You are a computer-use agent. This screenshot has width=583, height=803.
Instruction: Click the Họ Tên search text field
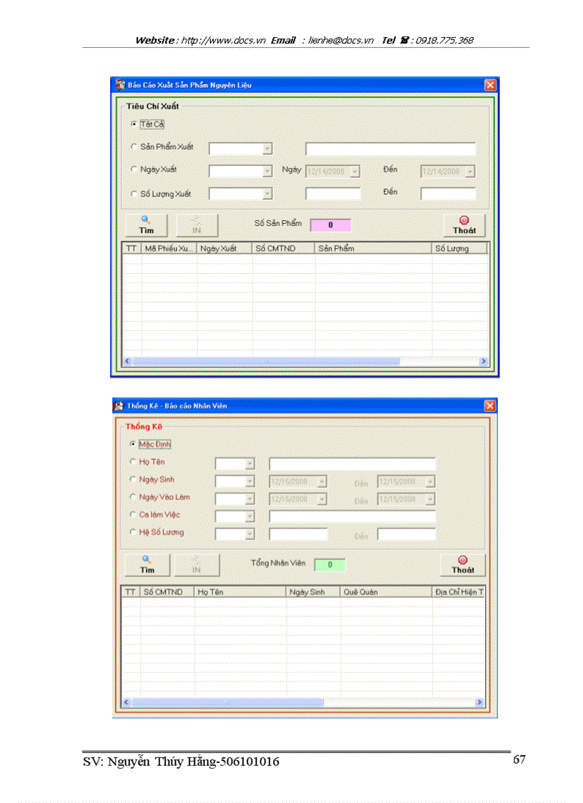point(352,463)
